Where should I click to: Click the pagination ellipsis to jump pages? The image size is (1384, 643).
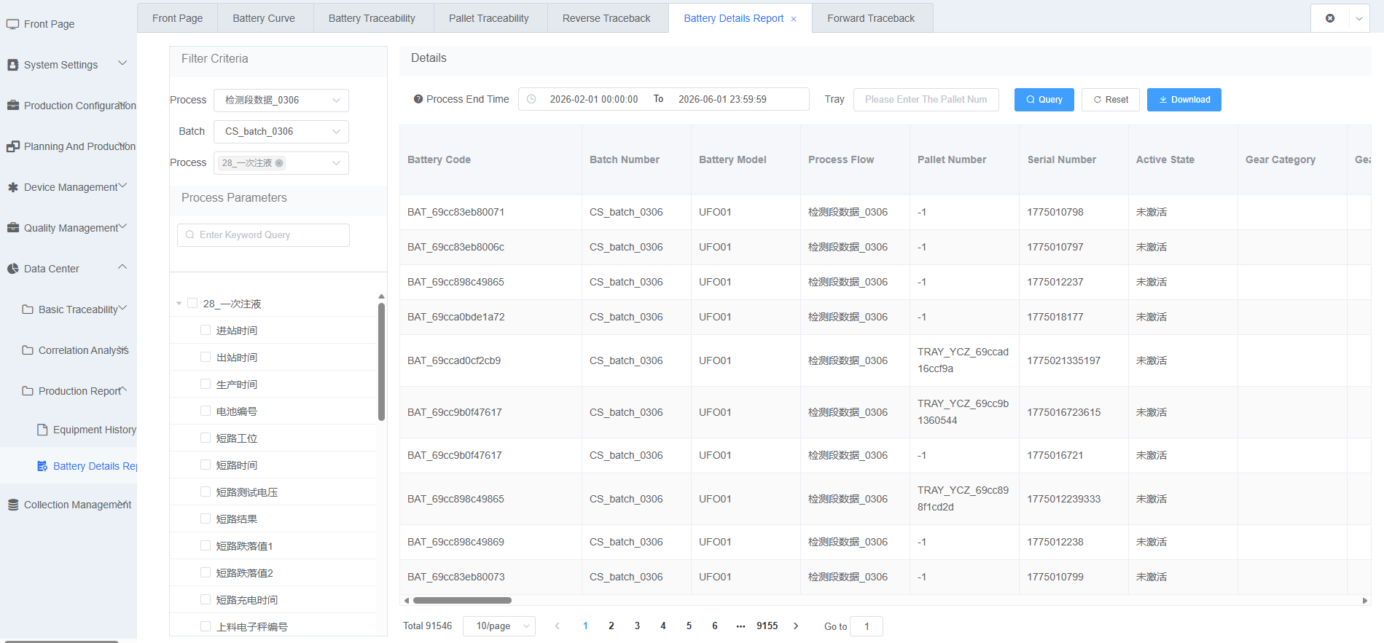pos(740,626)
